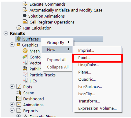Select the Mesh sphere icon
Screen dimensions: 131x118
click(x=25, y=51)
